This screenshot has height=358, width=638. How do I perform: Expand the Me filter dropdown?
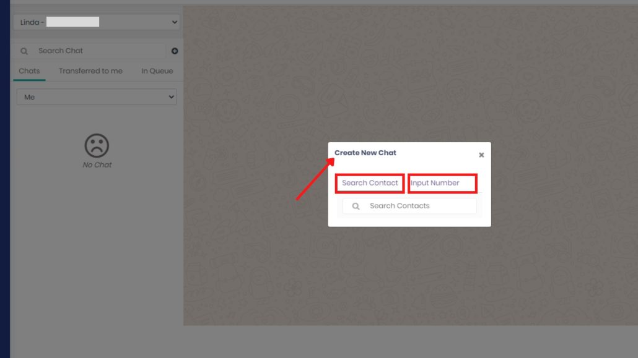(x=97, y=97)
